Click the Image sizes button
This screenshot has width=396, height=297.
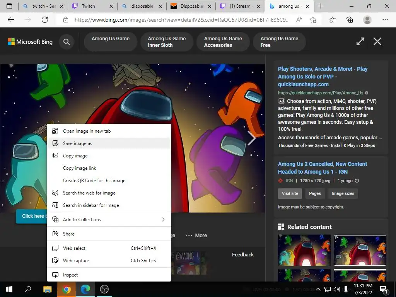pyautogui.click(x=343, y=193)
